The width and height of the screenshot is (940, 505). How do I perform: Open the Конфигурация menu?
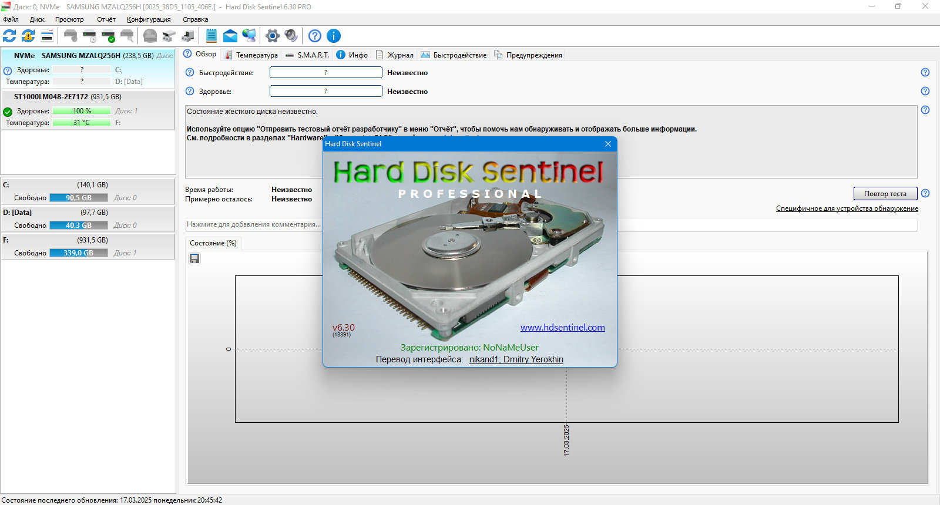pyautogui.click(x=149, y=19)
